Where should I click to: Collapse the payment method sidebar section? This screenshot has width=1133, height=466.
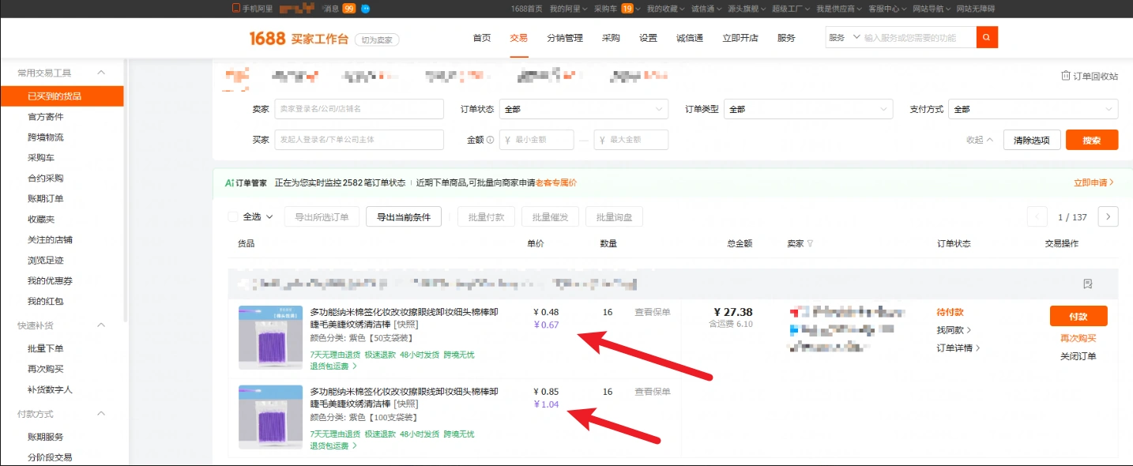tap(101, 413)
